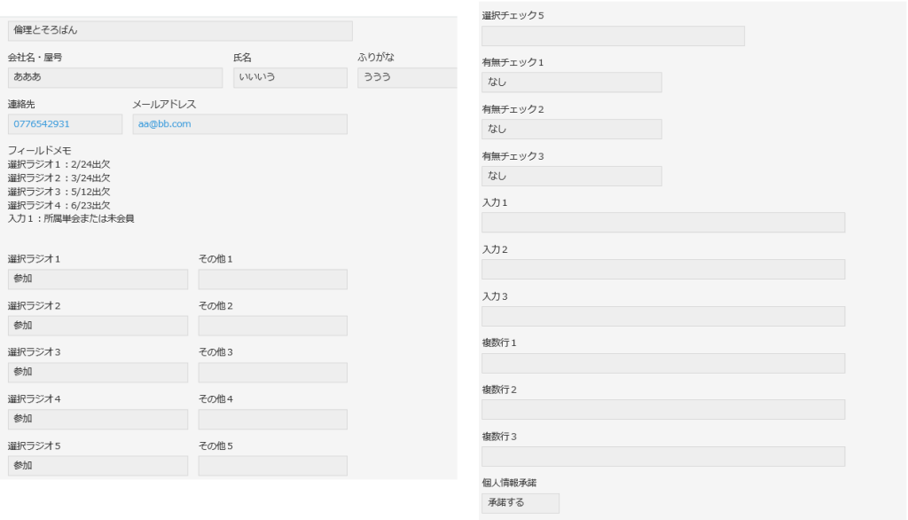Click the 個人情報承諾 field showing 承諾する
This screenshot has width=908, height=520.
click(x=520, y=503)
